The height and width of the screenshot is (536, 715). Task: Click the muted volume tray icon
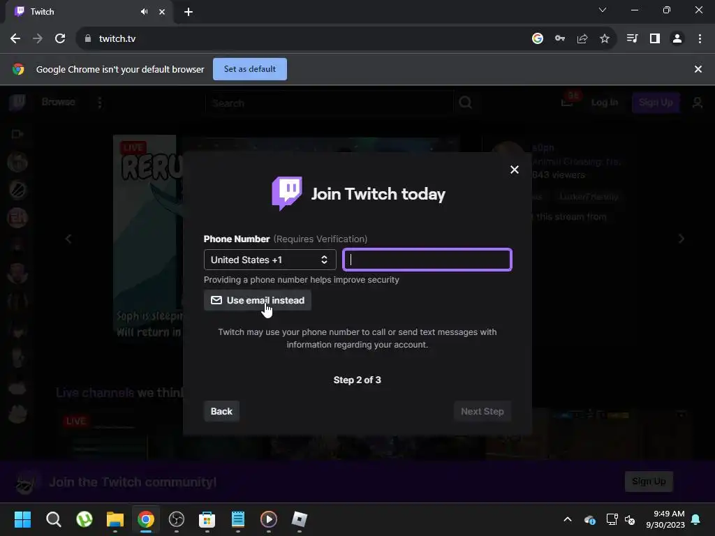(631, 519)
